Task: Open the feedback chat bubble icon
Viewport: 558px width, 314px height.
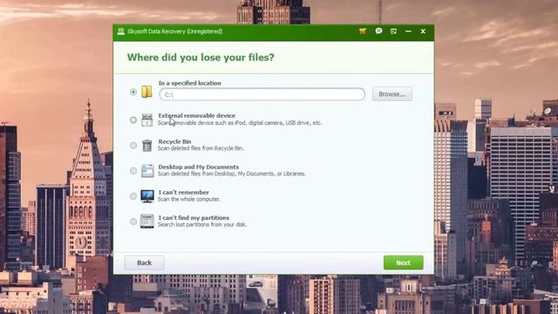Action: 378,31
